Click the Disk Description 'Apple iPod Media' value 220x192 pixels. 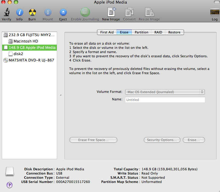[70, 169]
